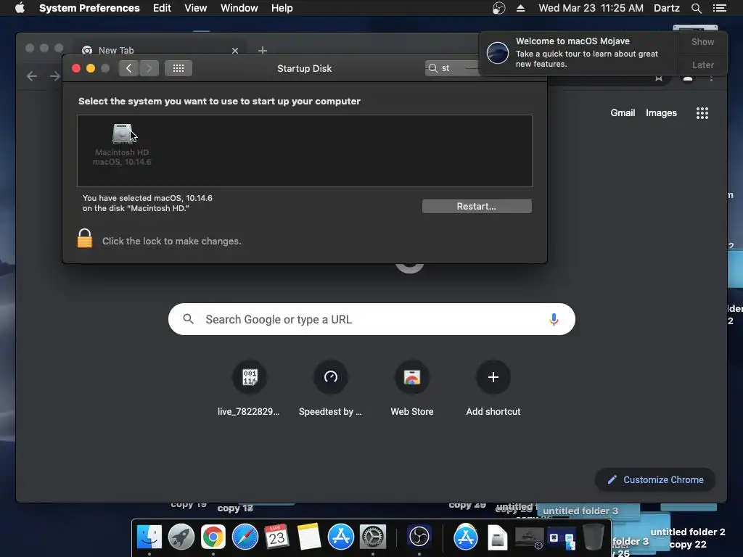Open the Help menu
Screen dimensions: 743x557
pos(282,8)
